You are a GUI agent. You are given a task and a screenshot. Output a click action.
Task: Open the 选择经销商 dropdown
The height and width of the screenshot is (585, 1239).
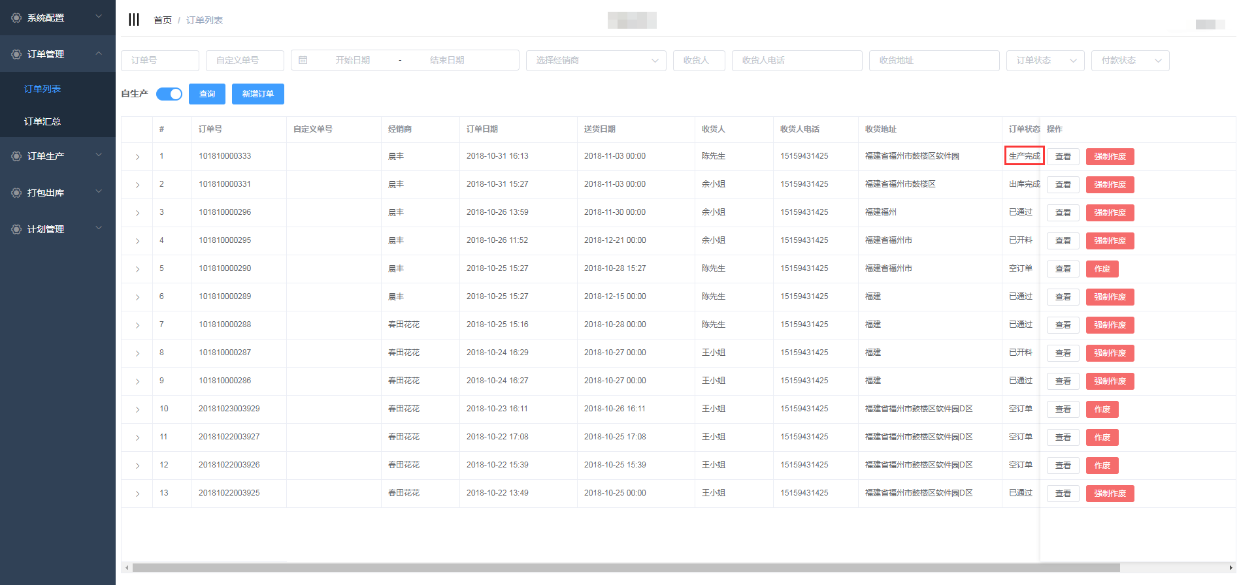[x=596, y=60]
